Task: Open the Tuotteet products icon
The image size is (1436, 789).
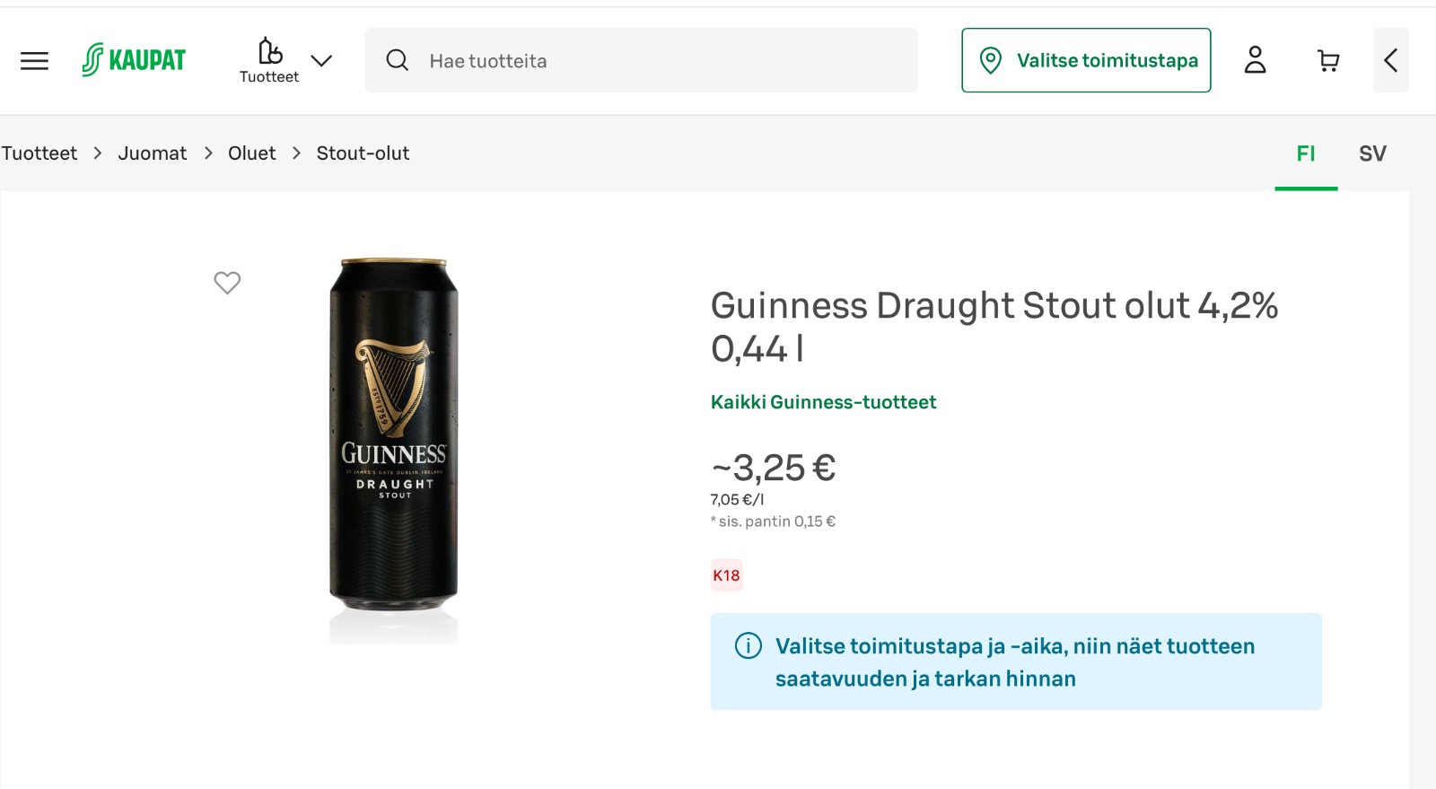Action: pyautogui.click(x=269, y=61)
